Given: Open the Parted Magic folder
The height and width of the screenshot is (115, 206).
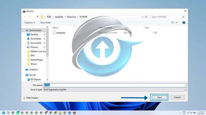Looking at the screenshot, I should 37,60.
